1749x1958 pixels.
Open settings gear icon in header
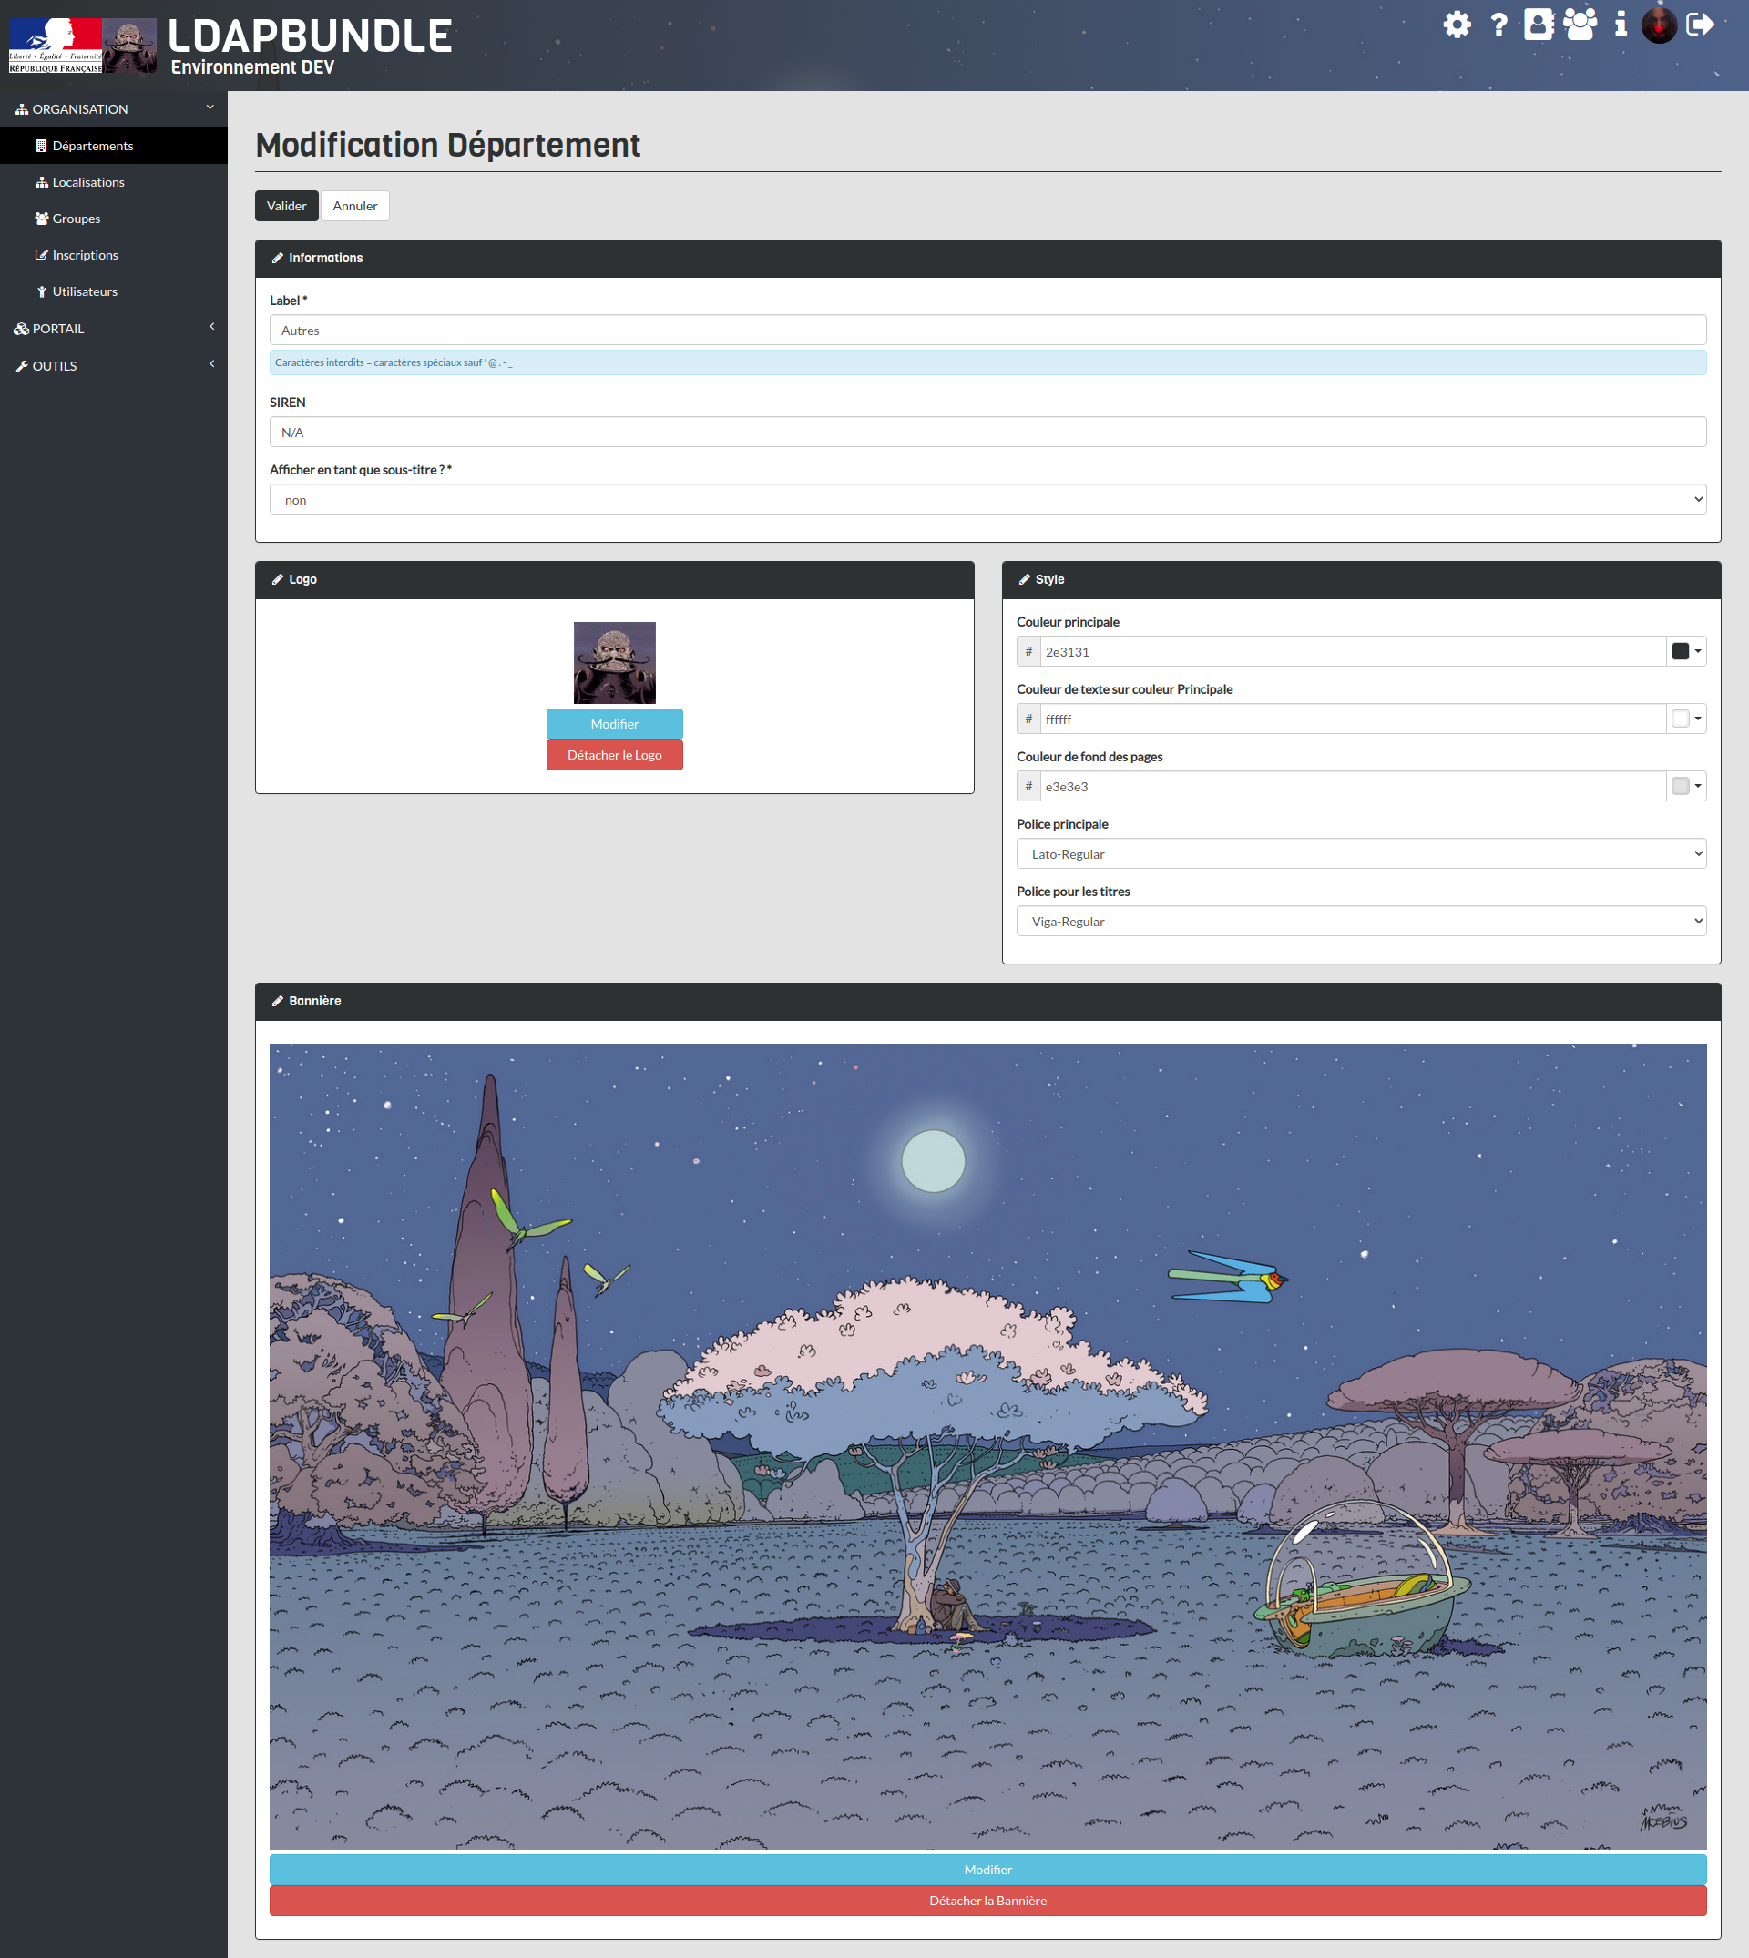coord(1457,25)
